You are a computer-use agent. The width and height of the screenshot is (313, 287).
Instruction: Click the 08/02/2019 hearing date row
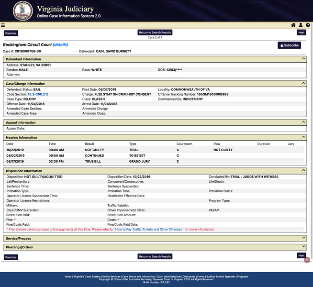pyautogui.click(x=154, y=155)
